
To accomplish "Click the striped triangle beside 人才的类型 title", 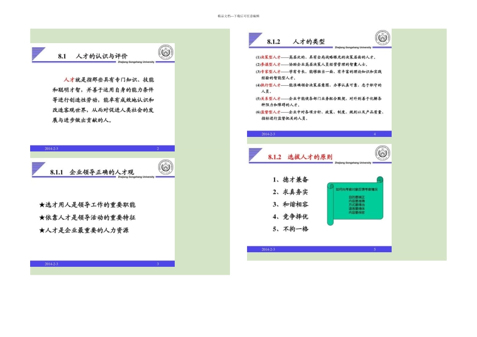I will 255,39.
